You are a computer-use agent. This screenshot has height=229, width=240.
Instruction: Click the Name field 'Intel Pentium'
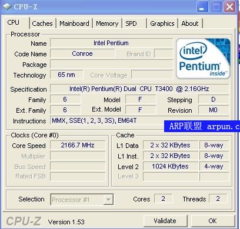(x=111, y=43)
